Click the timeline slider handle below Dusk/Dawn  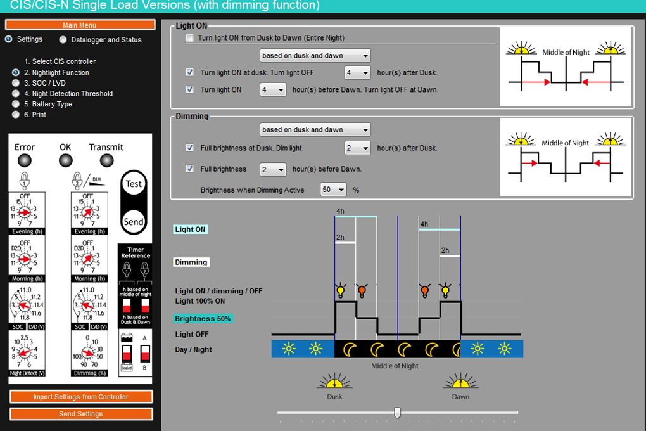point(397,413)
